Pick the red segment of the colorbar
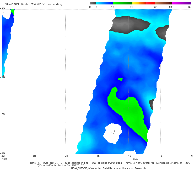This screenshot has height=170, width=194. [x=150, y=3]
